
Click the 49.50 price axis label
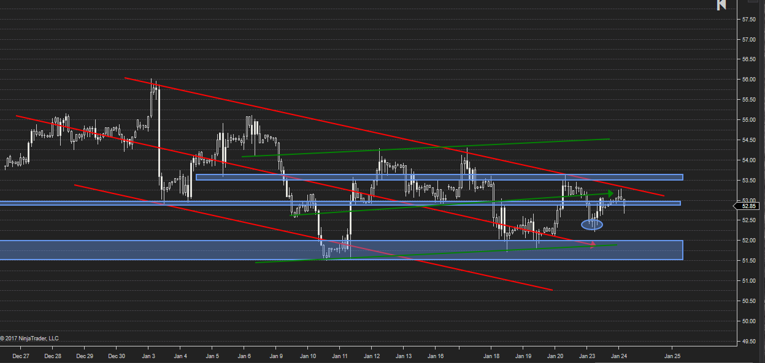click(x=748, y=342)
